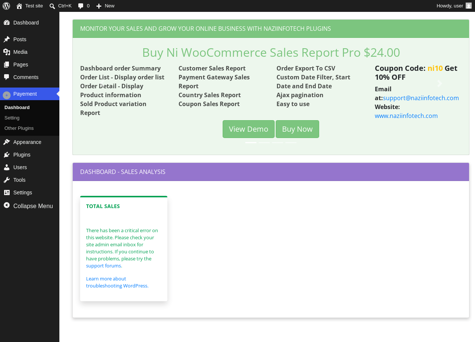Click the Appearance paintbrush icon
Image resolution: width=475 pixels, height=342 pixels.
7,142
